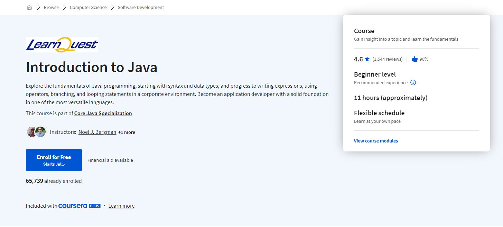
Task: Click the Beginner level text
Action: 375,75
